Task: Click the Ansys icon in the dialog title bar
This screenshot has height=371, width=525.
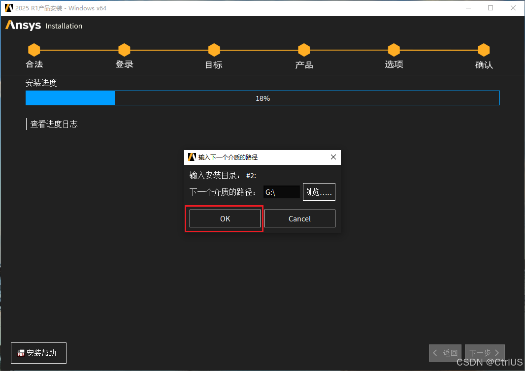Action: [192, 157]
